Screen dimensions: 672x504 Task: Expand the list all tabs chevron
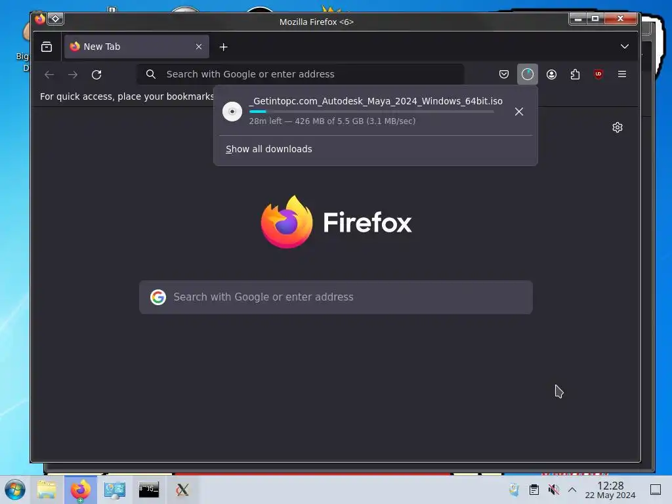[x=625, y=47]
